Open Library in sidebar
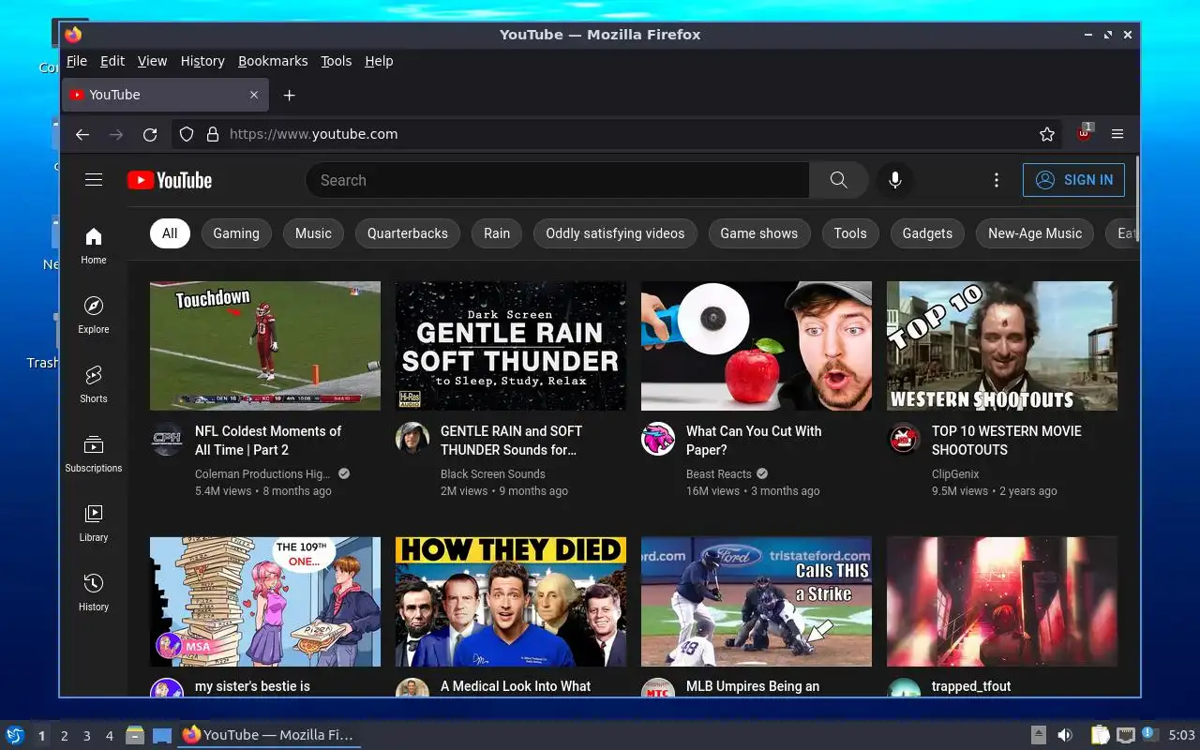1200x750 pixels. (94, 523)
